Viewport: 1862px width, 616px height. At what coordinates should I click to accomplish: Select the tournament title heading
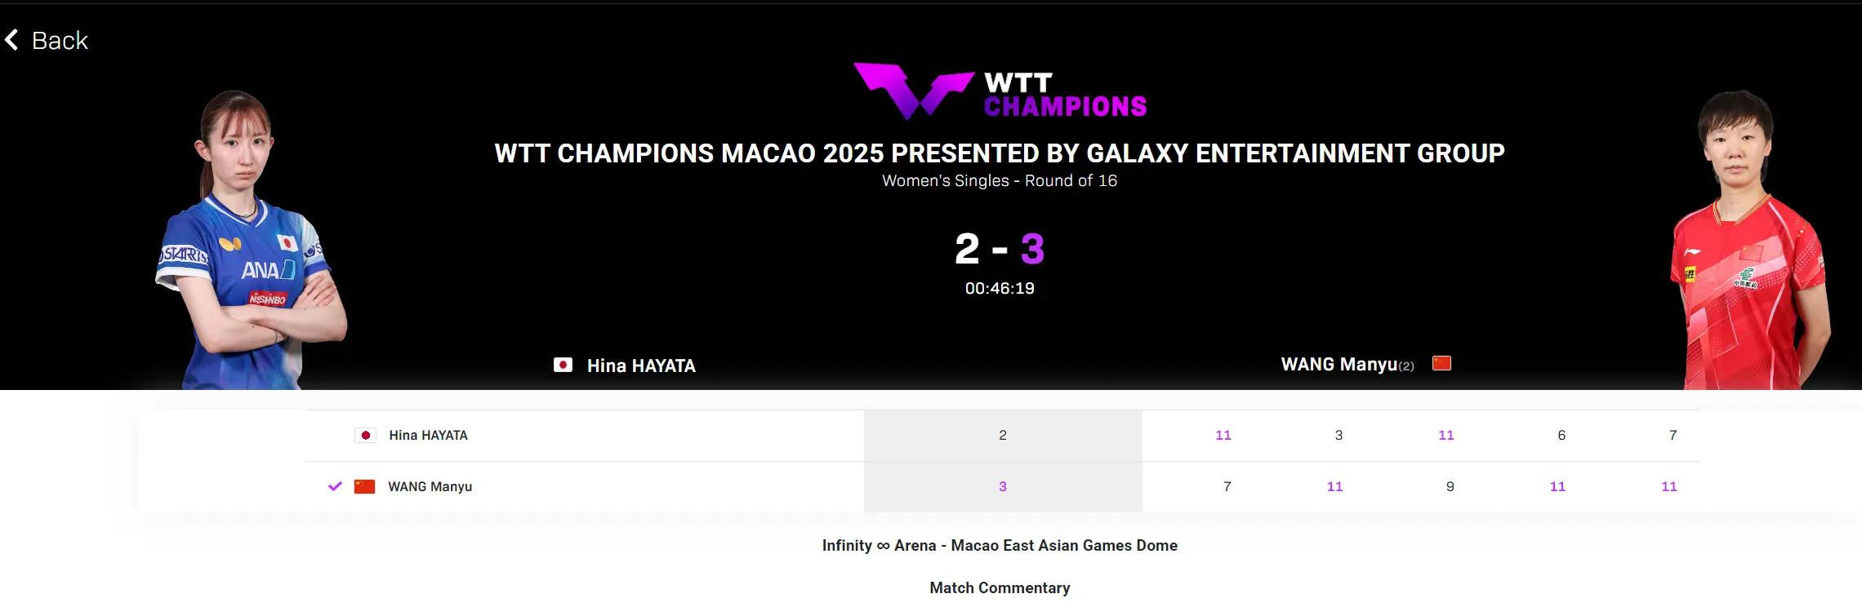[x=1000, y=153]
